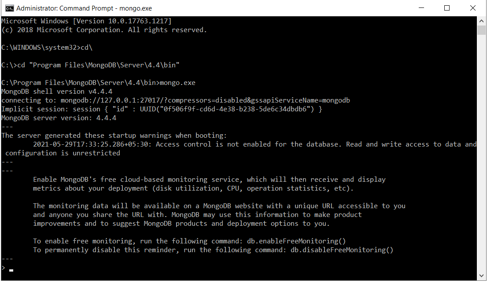Click the mongo shell prompt cursor

[x=11, y=270]
